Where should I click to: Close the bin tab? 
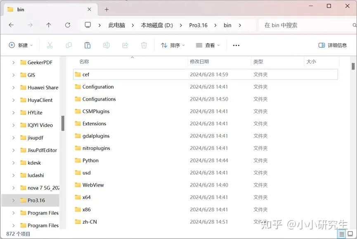(89, 9)
